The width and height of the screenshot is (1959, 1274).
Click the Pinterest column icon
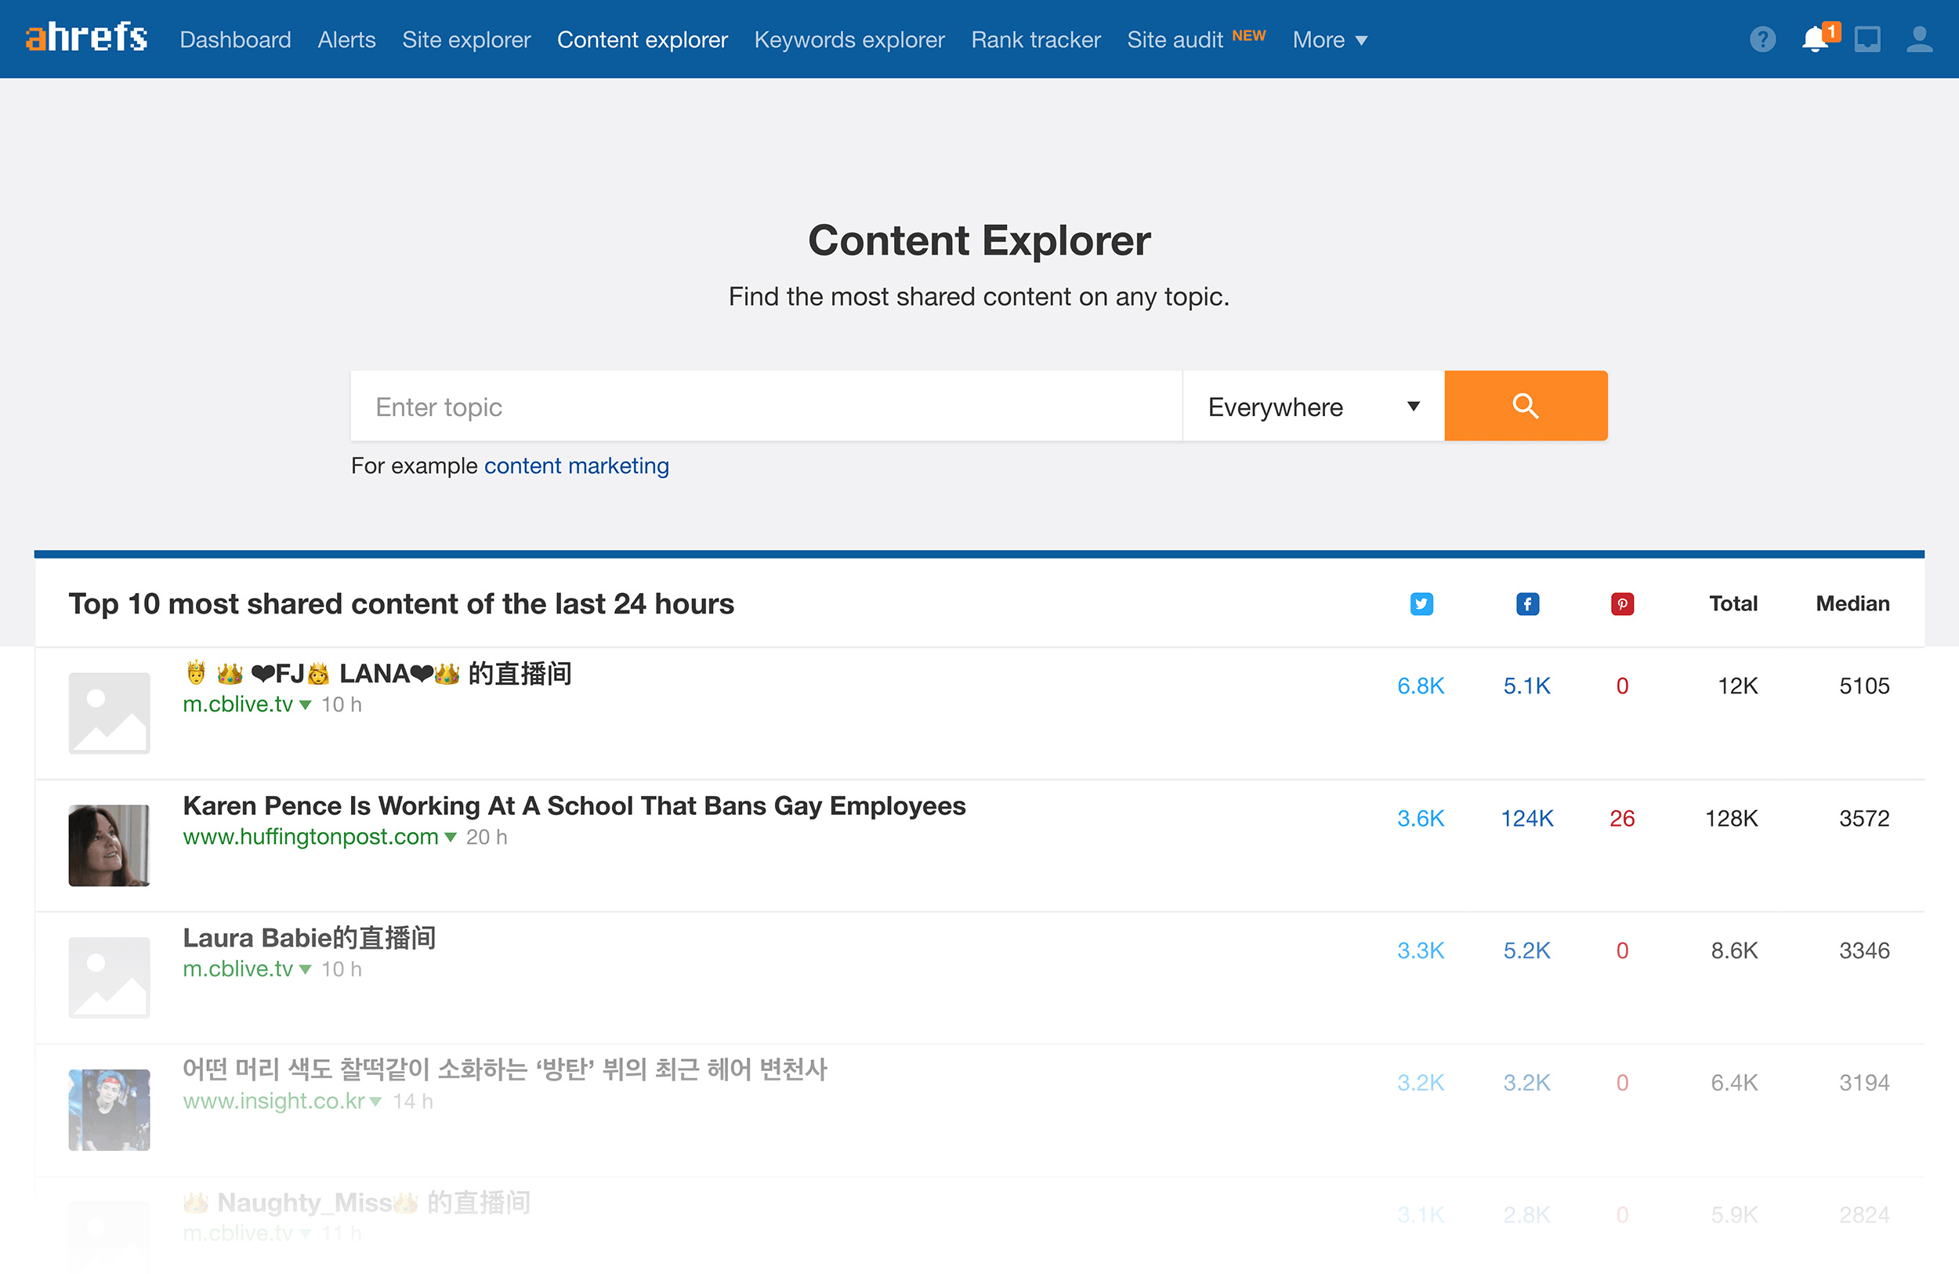[x=1621, y=604]
